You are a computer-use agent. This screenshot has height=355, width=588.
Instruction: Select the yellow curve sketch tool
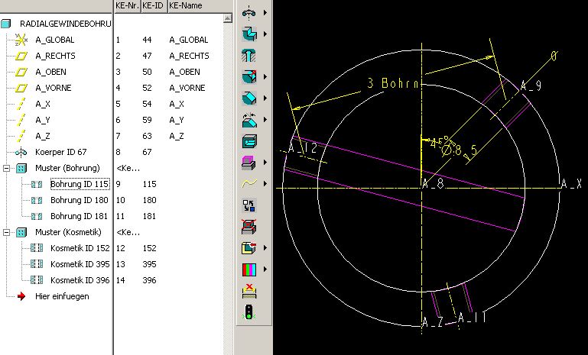(249, 183)
